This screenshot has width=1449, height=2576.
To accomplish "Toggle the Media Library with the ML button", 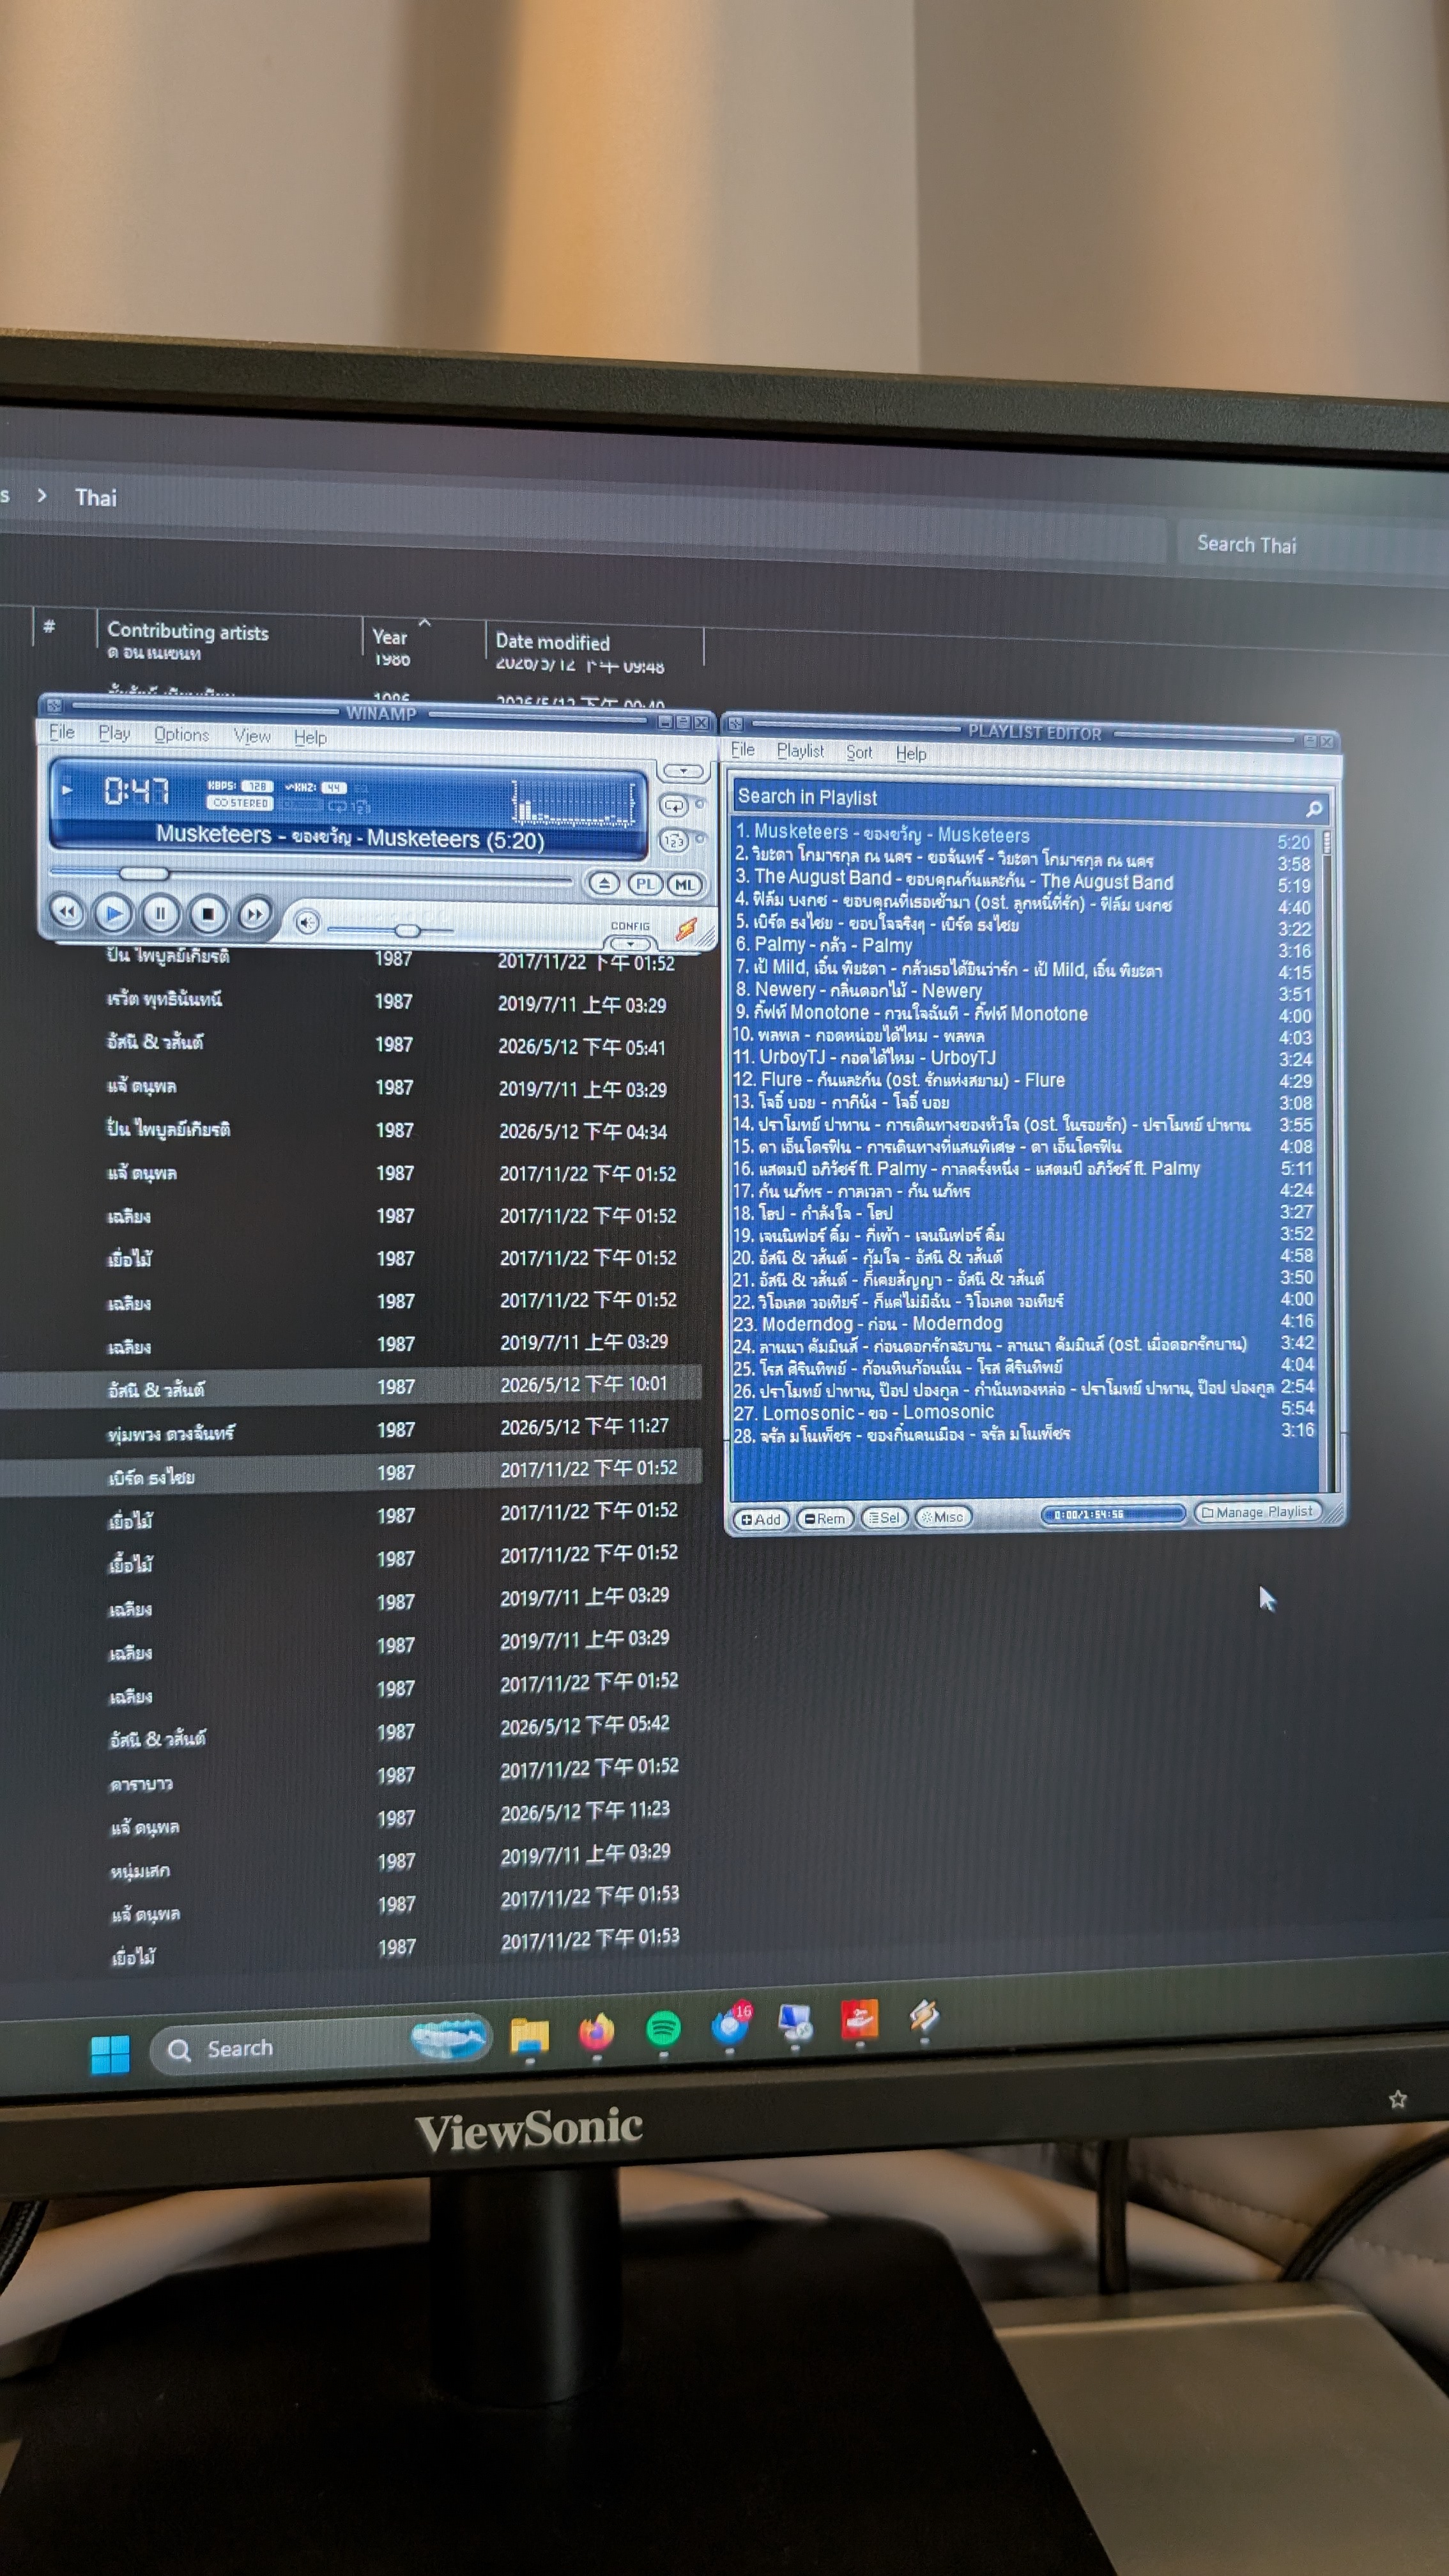I will coord(685,885).
